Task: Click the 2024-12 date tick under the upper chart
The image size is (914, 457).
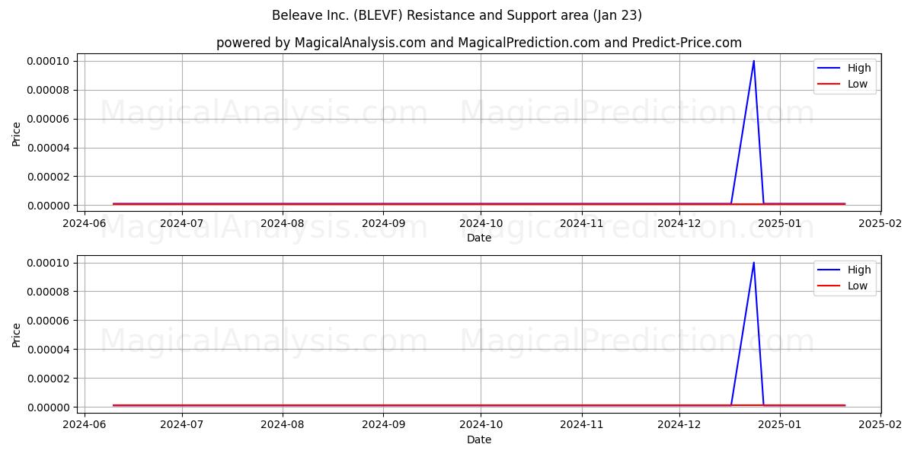Action: click(679, 224)
